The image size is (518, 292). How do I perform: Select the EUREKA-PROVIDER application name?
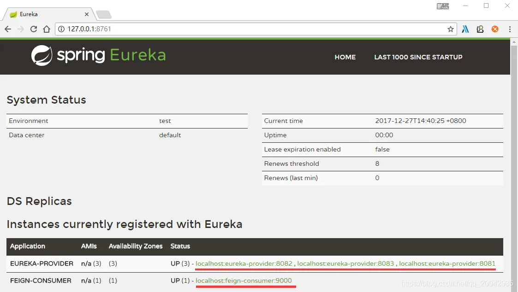[42, 263]
